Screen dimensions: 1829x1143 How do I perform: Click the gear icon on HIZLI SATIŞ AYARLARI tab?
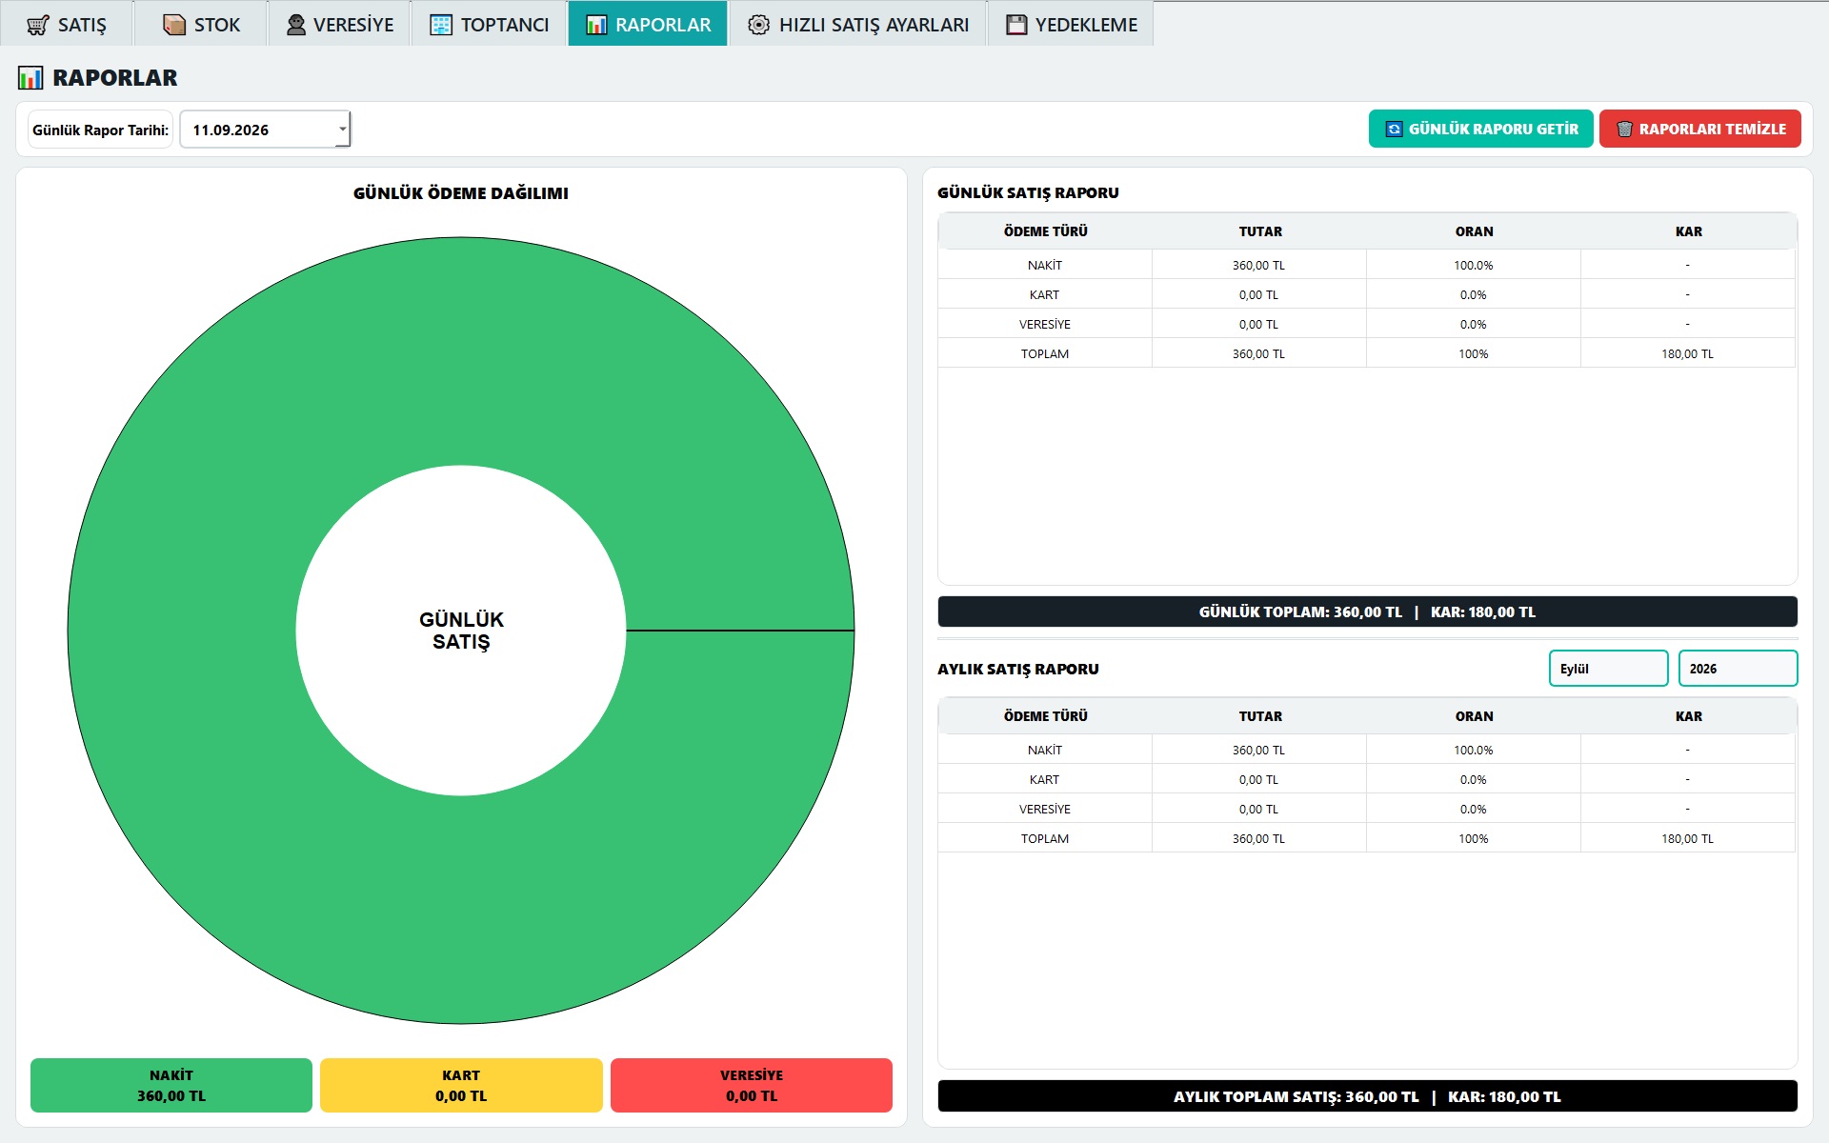coord(758,25)
